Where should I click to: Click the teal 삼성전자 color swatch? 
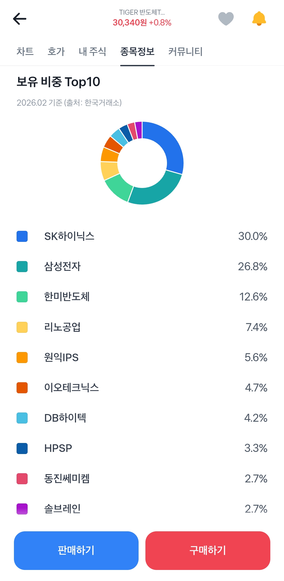[x=22, y=267]
